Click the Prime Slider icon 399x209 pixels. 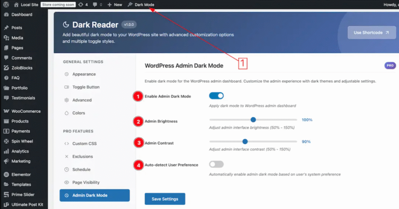[x=6, y=195]
